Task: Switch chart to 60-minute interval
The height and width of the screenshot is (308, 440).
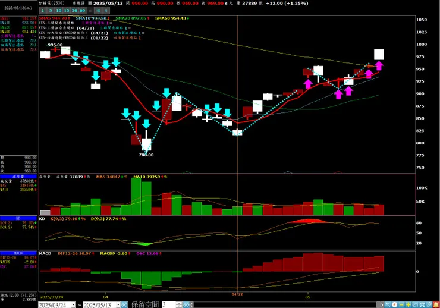Action: pos(82,11)
